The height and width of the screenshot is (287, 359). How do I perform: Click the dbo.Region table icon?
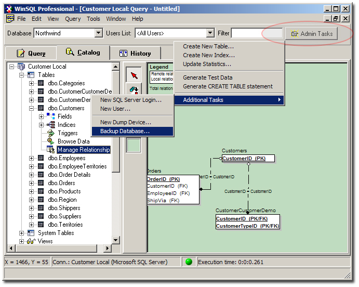(41, 200)
